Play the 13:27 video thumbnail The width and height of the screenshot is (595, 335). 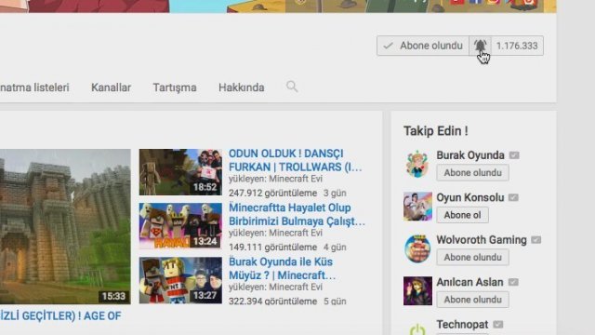pyautogui.click(x=180, y=280)
